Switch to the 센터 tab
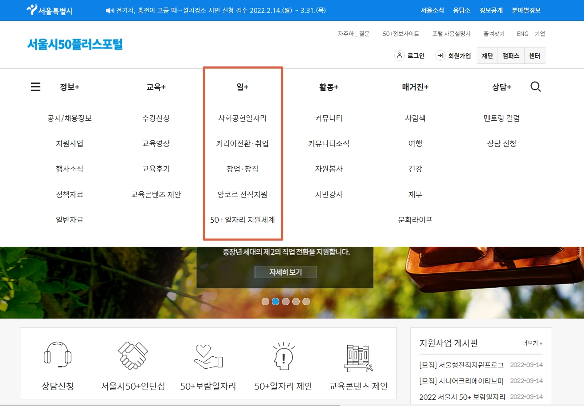 click(x=535, y=55)
